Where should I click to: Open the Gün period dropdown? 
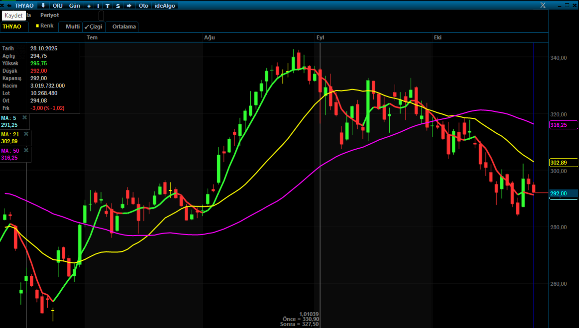tap(74, 6)
